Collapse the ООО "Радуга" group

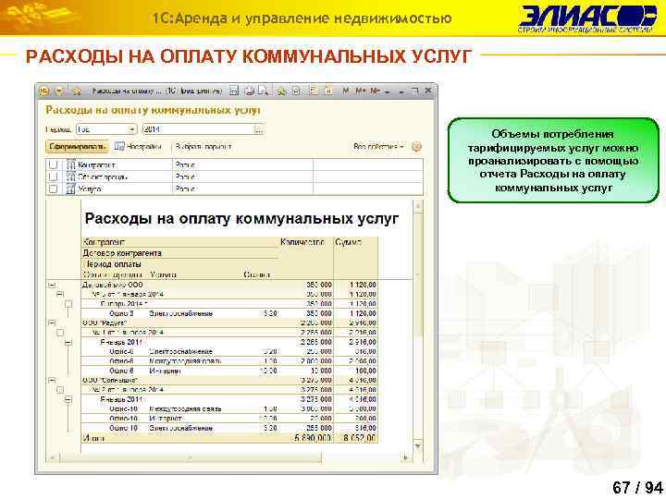pyautogui.click(x=52, y=323)
